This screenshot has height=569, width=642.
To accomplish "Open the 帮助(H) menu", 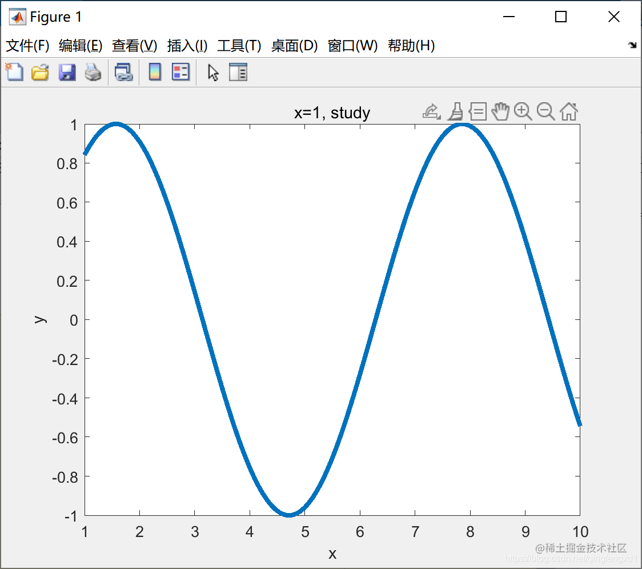I will click(411, 46).
